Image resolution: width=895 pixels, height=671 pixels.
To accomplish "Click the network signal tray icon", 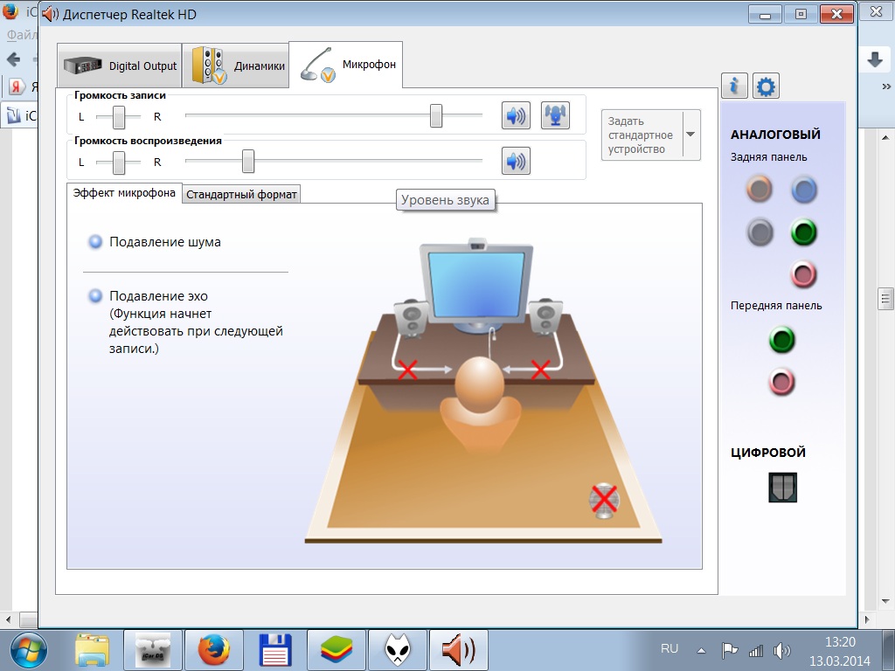I will [756, 650].
